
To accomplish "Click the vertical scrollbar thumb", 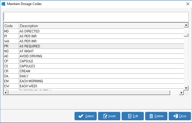I will tap(186, 35).
